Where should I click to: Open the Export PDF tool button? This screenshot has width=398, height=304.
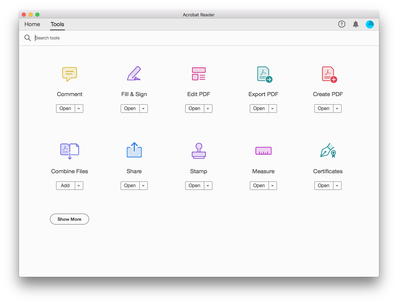(x=259, y=109)
